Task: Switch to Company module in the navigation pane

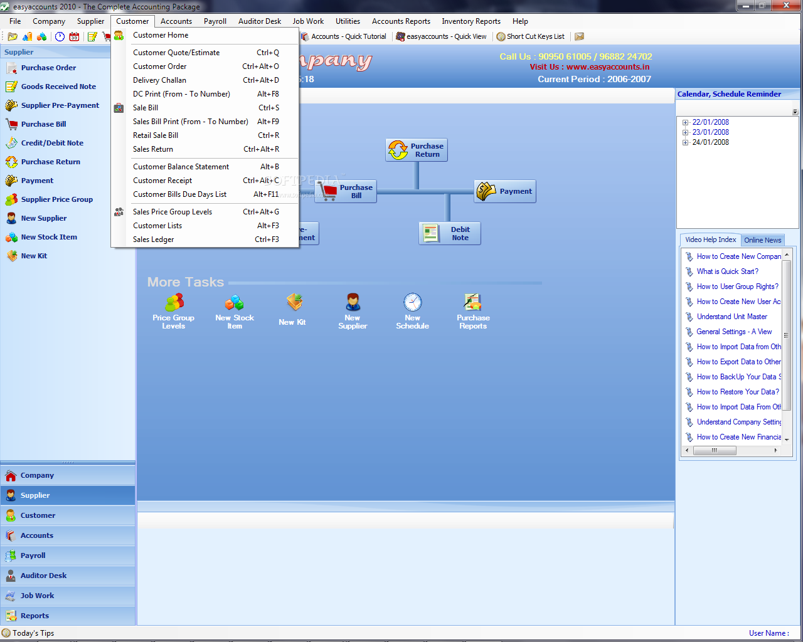Action: pyautogui.click(x=68, y=475)
